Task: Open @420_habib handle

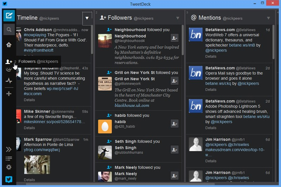Action: tap(125, 126)
